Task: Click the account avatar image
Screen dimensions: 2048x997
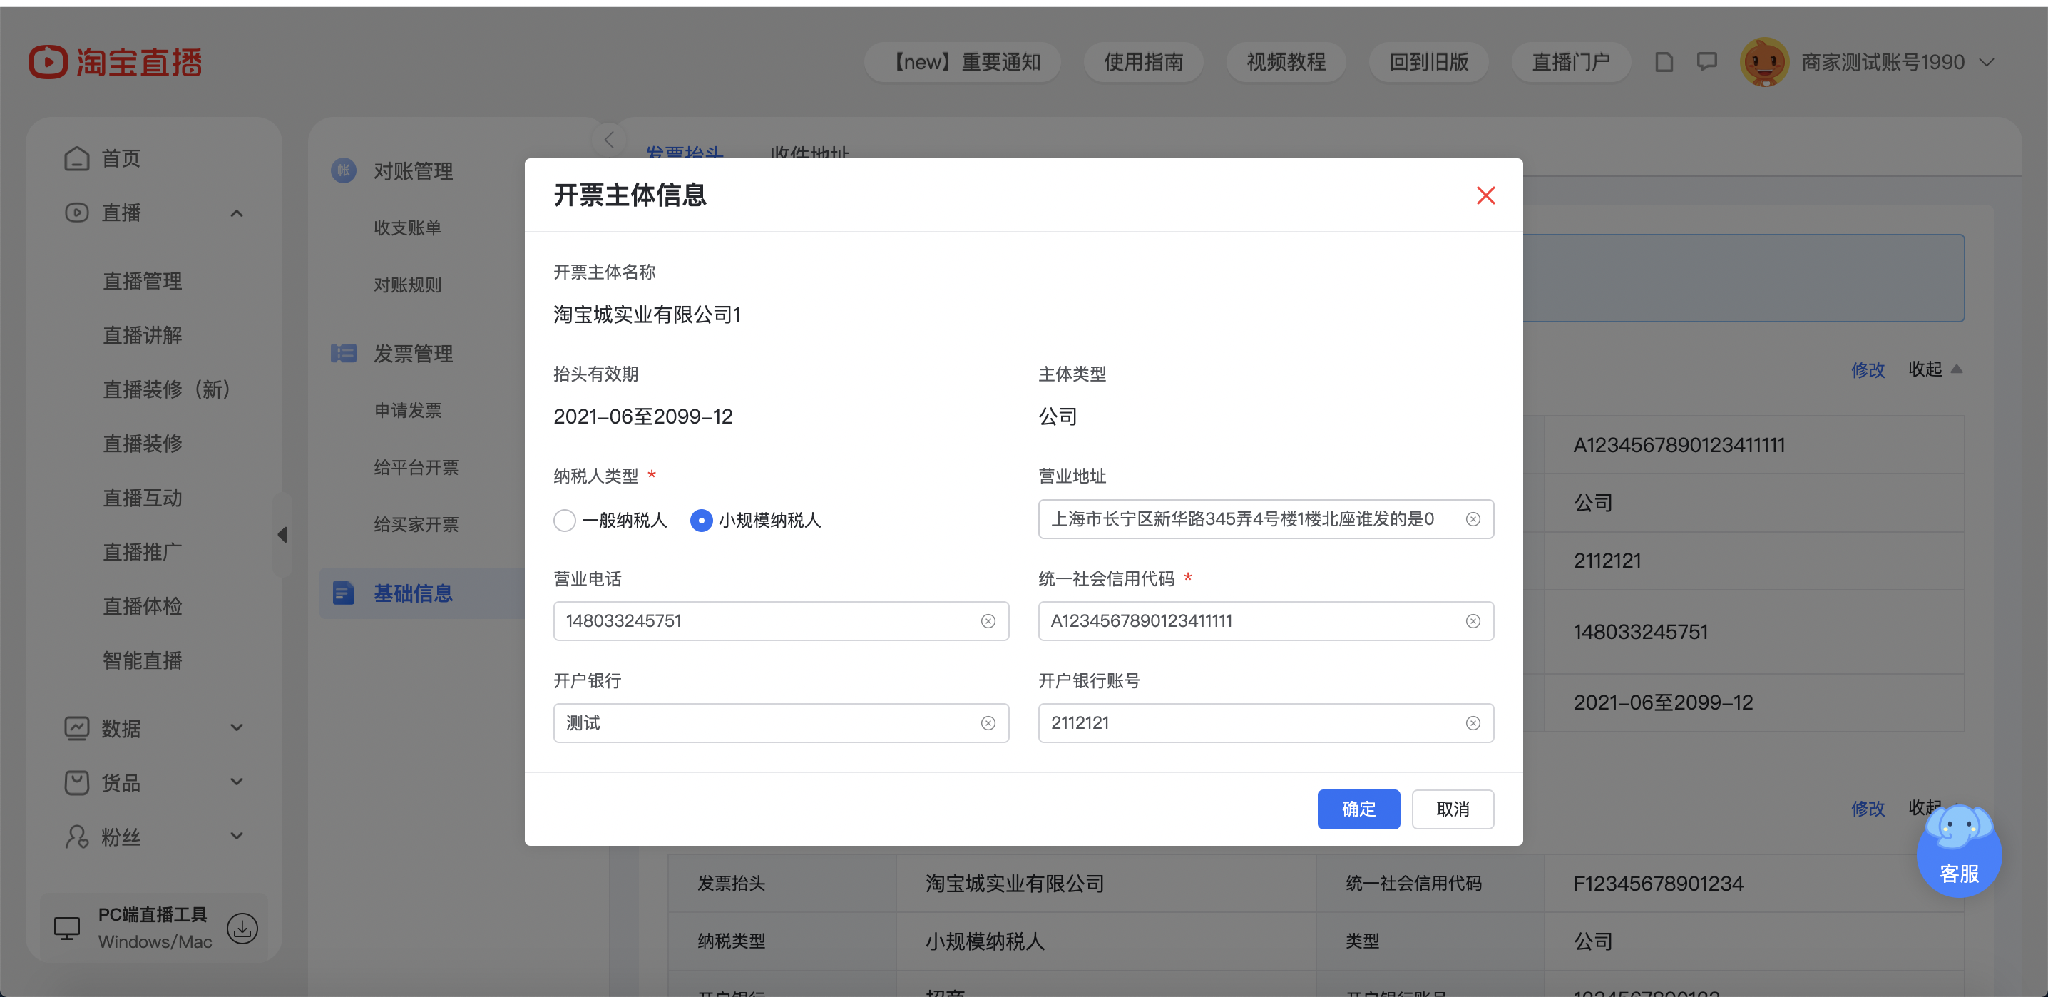Action: [1763, 62]
